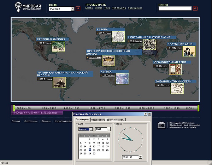
Task: Click the year 2009 spinner arrows
Action: [x=109, y=129]
